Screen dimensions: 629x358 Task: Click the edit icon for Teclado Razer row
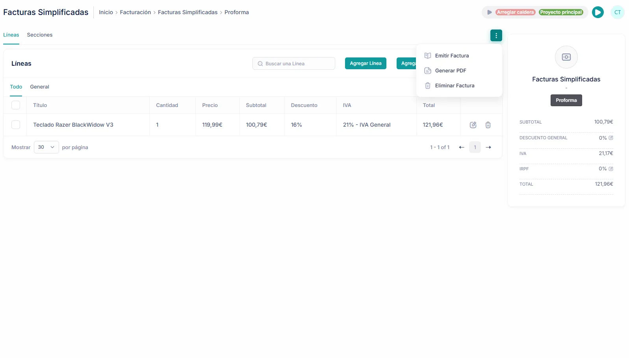473,125
